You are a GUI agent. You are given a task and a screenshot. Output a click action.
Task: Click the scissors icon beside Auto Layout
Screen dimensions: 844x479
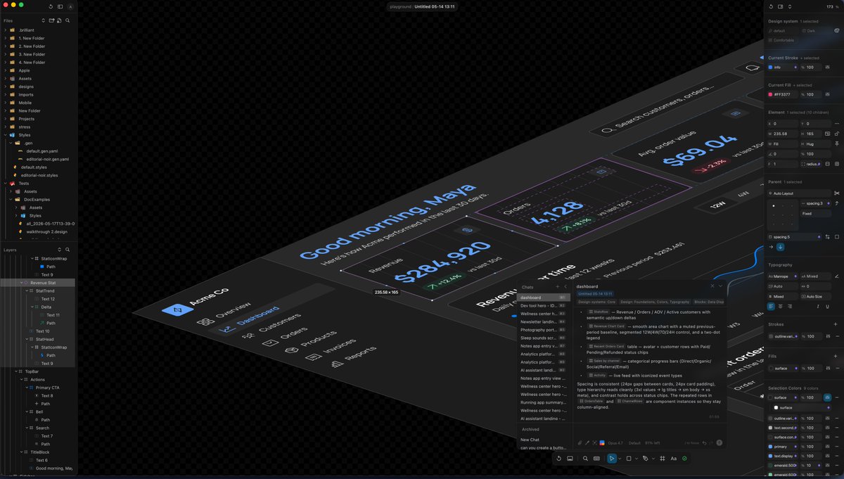click(x=837, y=193)
